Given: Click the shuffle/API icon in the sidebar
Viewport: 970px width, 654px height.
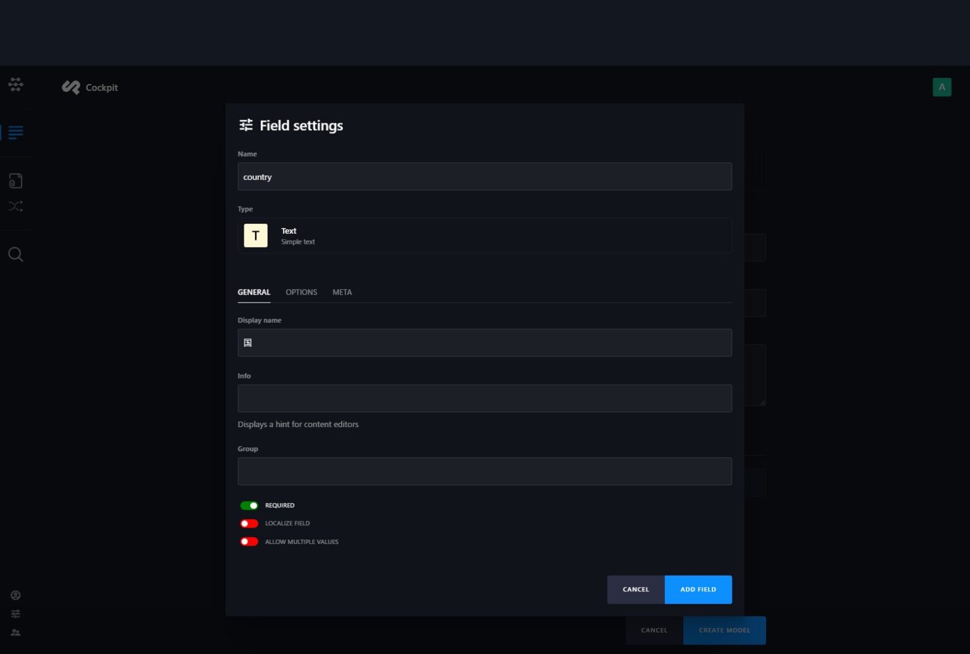Looking at the screenshot, I should pyautogui.click(x=15, y=206).
